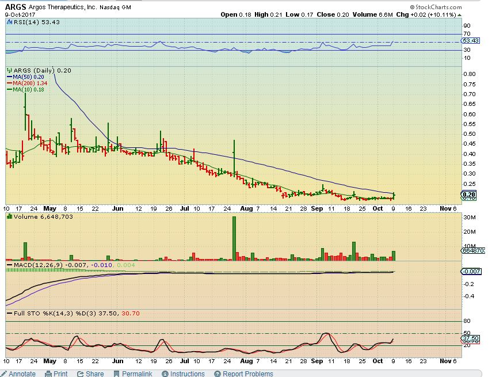
Task: Click the Share arrow icon
Action: pos(79,374)
